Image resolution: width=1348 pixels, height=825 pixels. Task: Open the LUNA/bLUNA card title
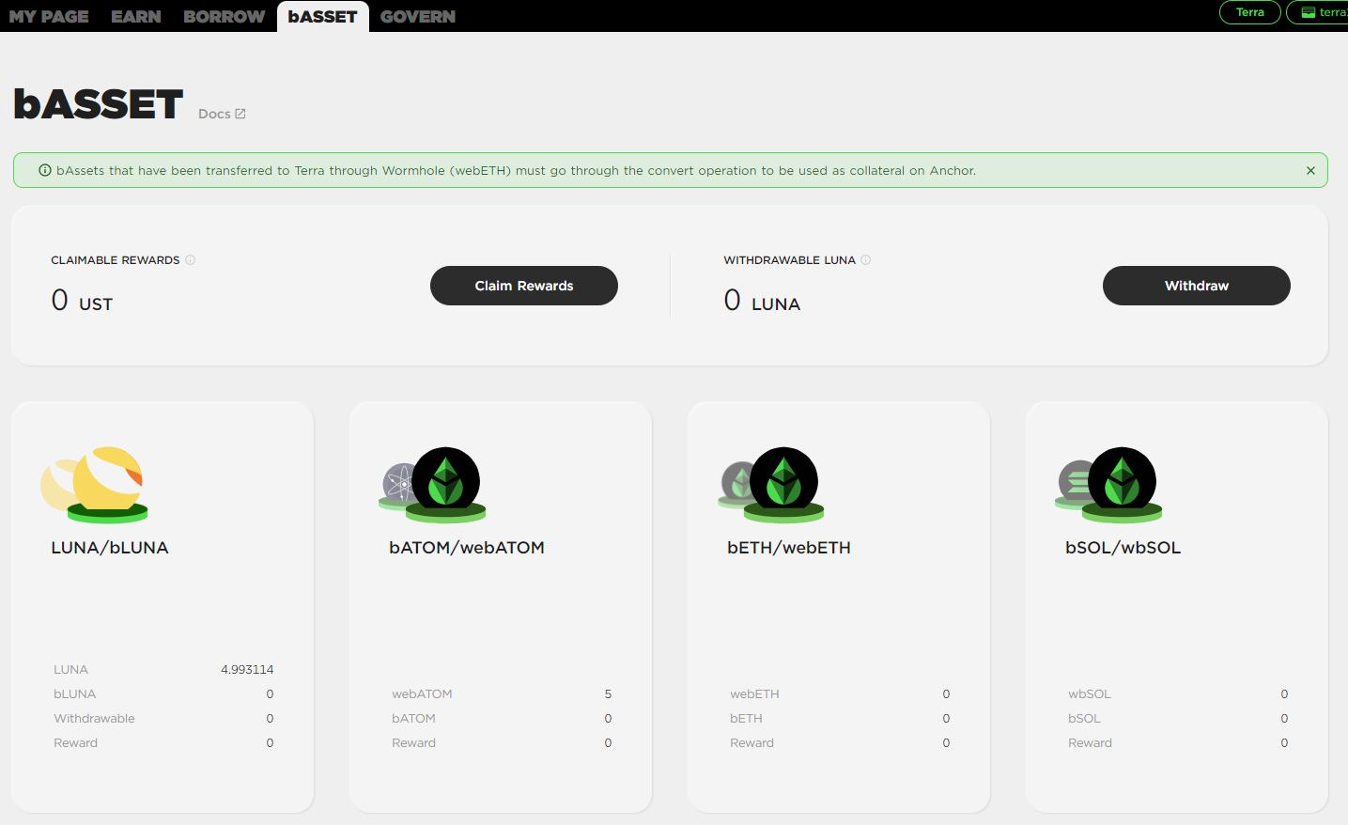click(110, 548)
